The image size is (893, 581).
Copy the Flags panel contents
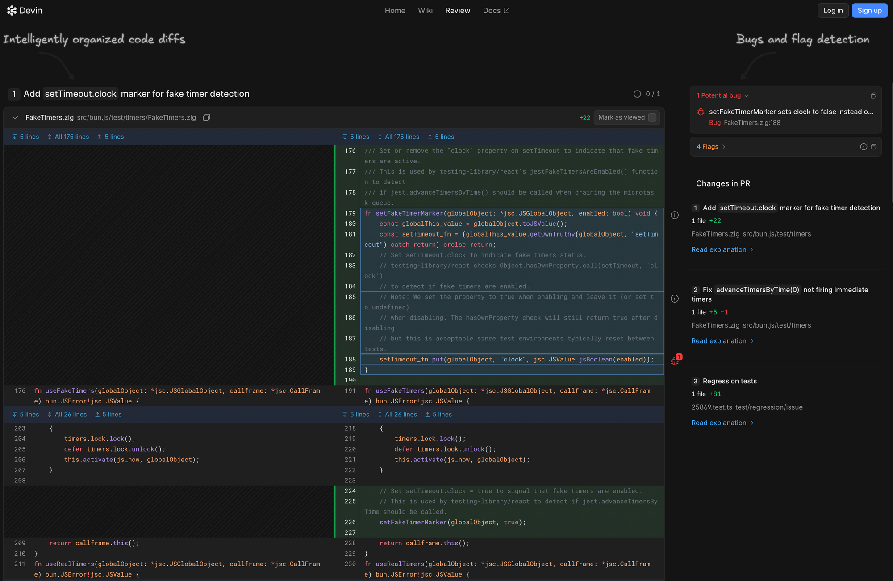tap(873, 147)
